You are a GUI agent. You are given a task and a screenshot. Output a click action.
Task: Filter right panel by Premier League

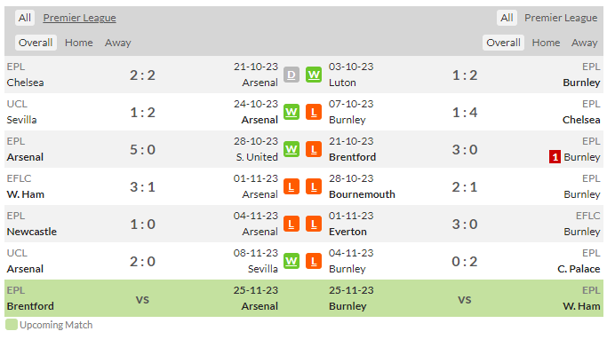tap(561, 18)
